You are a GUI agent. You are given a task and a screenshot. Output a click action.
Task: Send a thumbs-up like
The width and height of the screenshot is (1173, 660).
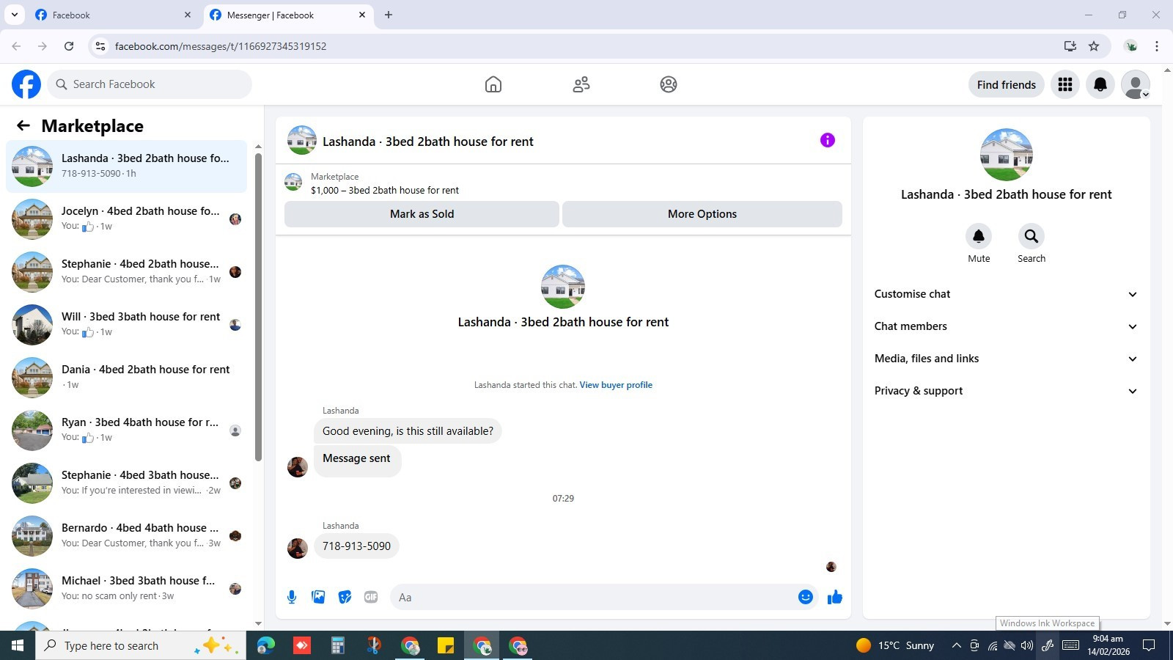(835, 597)
